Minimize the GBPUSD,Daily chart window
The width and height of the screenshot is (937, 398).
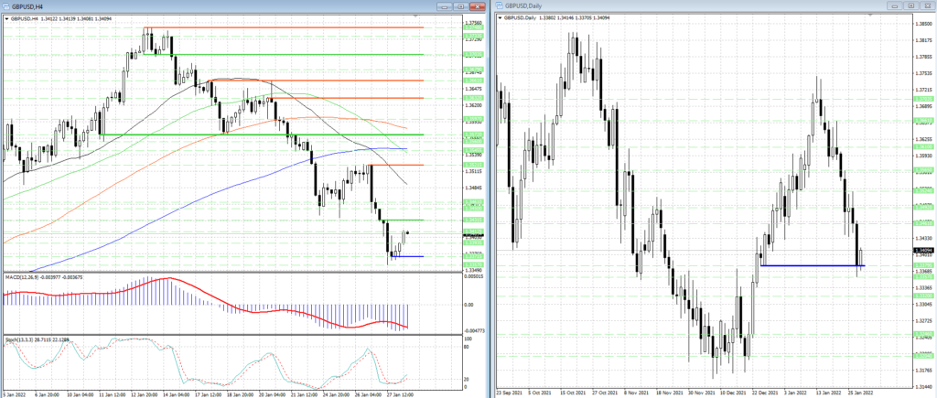tap(895, 5)
